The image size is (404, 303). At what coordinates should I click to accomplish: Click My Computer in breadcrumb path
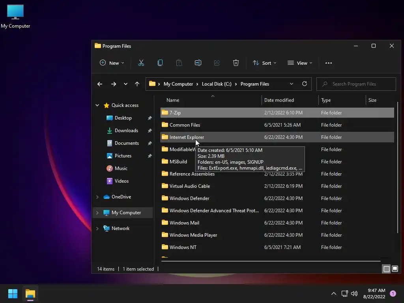tap(178, 84)
